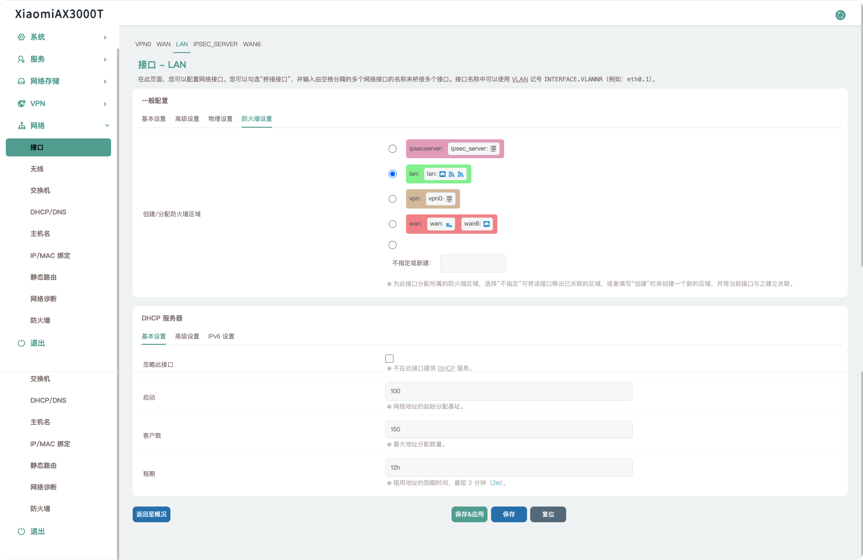Select the lan firewall zone radio
This screenshot has width=863, height=560.
coord(393,174)
